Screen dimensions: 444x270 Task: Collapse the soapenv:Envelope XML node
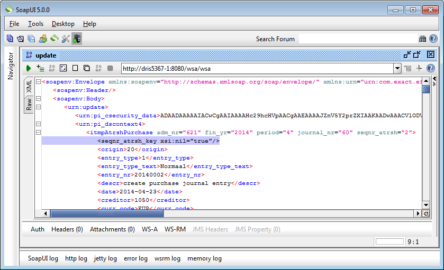[x=38, y=82]
